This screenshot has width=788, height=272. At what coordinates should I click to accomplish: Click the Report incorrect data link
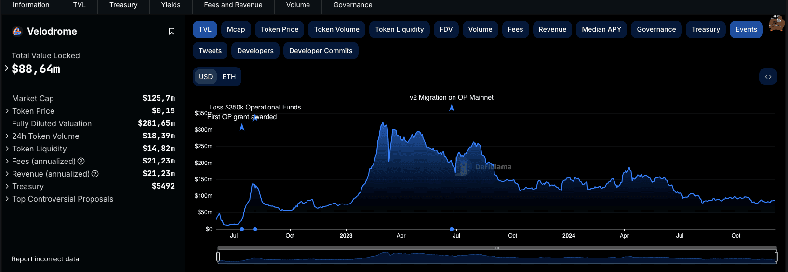point(45,259)
